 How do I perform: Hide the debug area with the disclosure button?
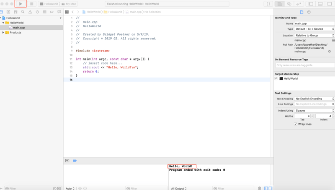pos(67,161)
